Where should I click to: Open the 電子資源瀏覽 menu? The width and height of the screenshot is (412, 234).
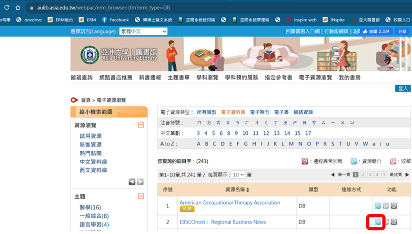[x=315, y=78]
